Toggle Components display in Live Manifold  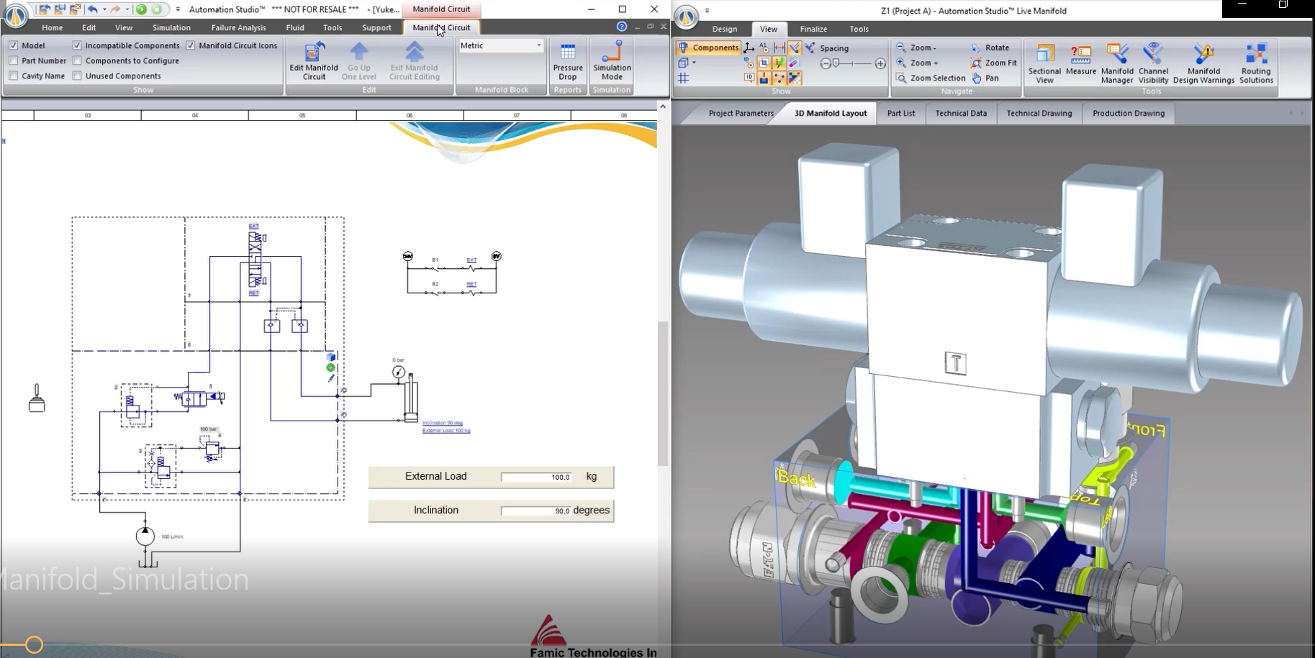click(x=708, y=47)
